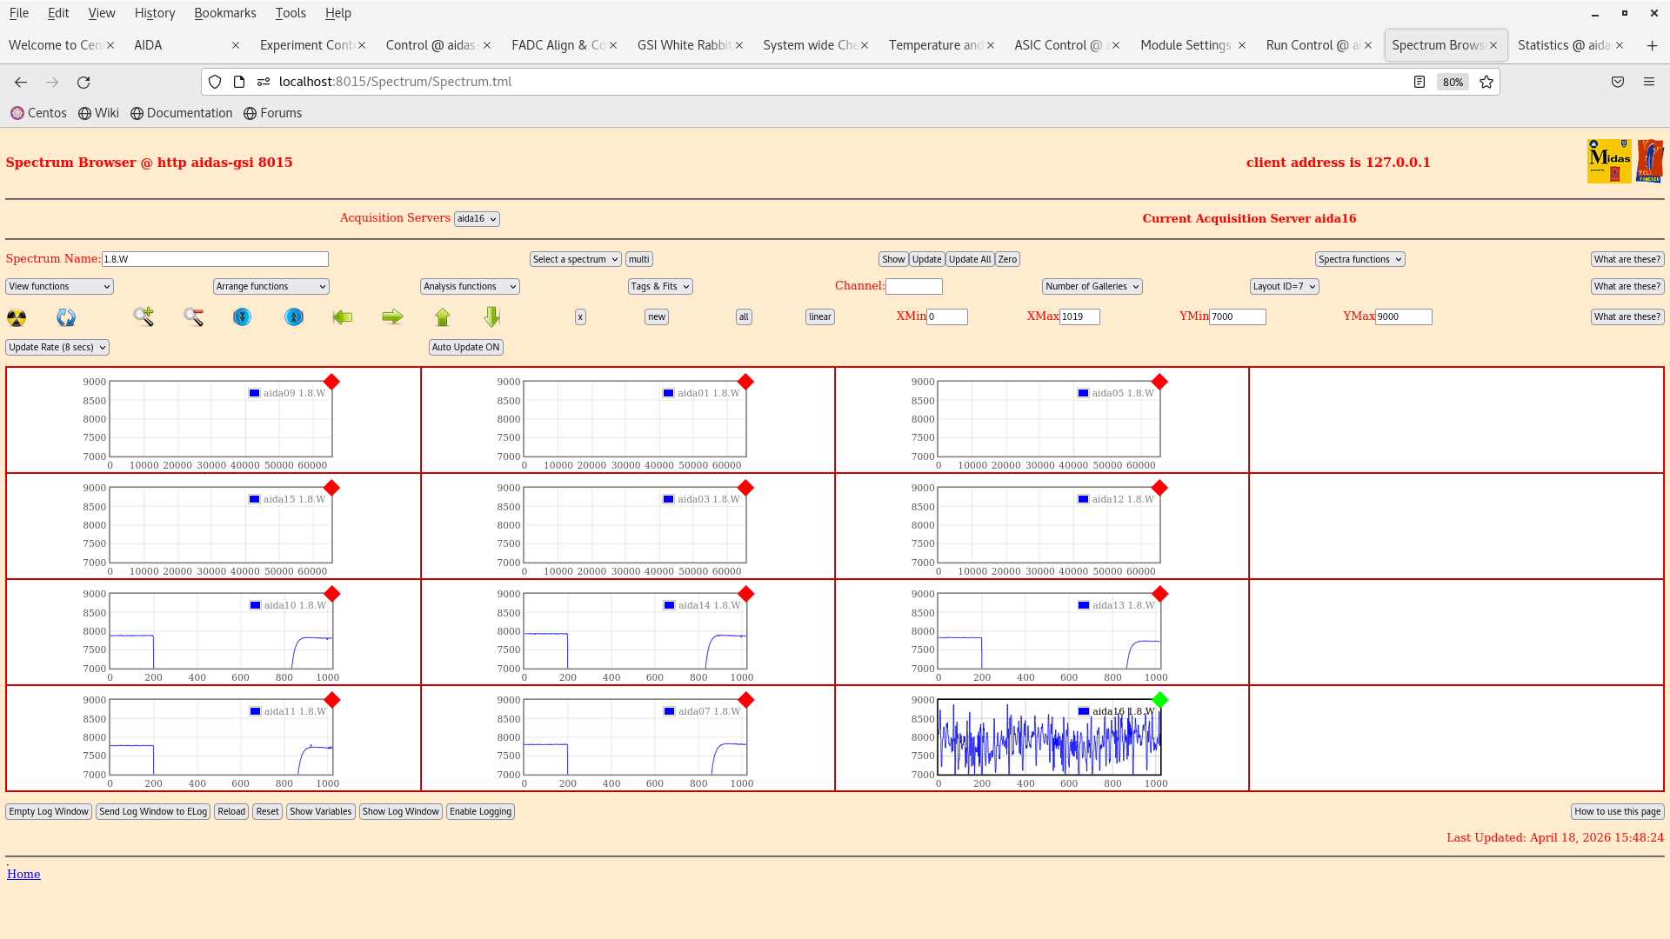Follow the Home link
1670x939 pixels.
(x=23, y=874)
